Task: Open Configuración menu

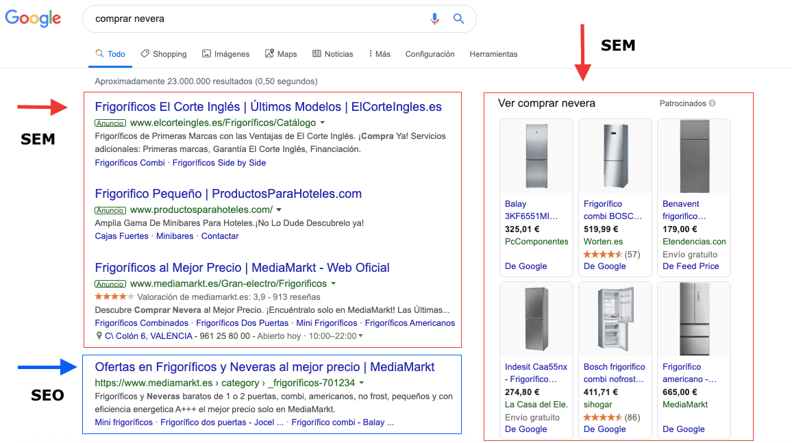Action: point(430,54)
